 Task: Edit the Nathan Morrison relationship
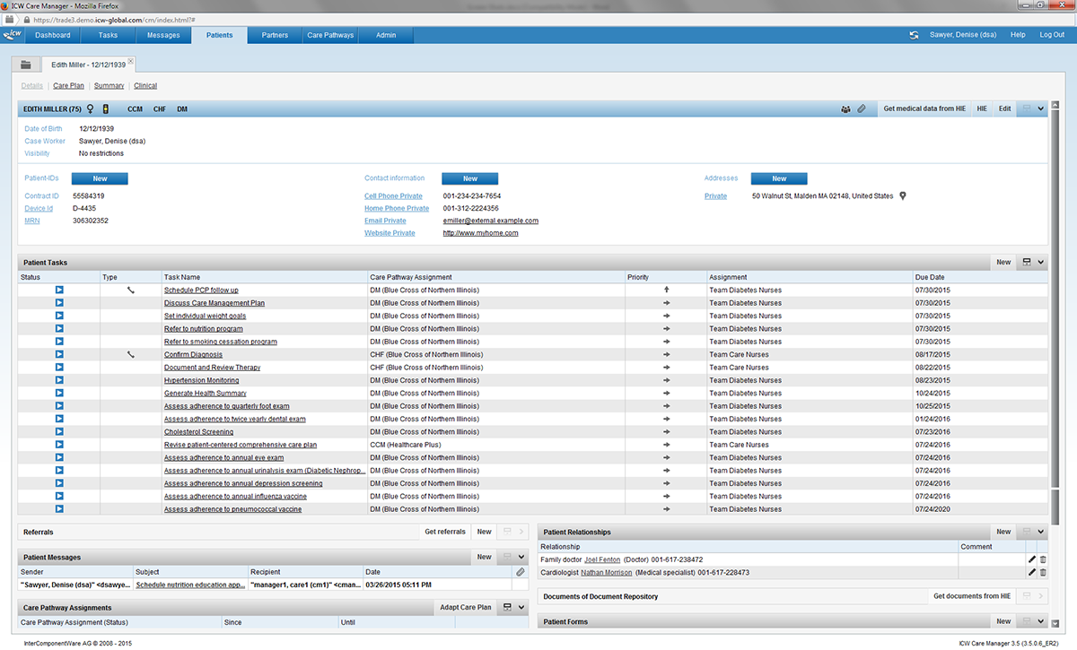[x=1031, y=572]
